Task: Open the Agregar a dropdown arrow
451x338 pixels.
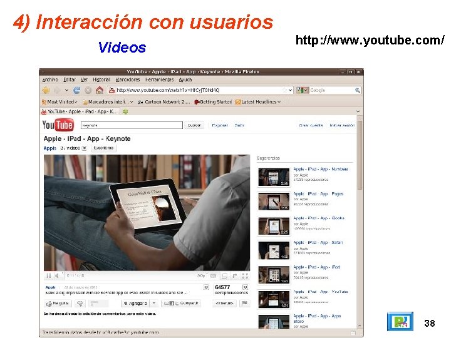Action: 154,303
